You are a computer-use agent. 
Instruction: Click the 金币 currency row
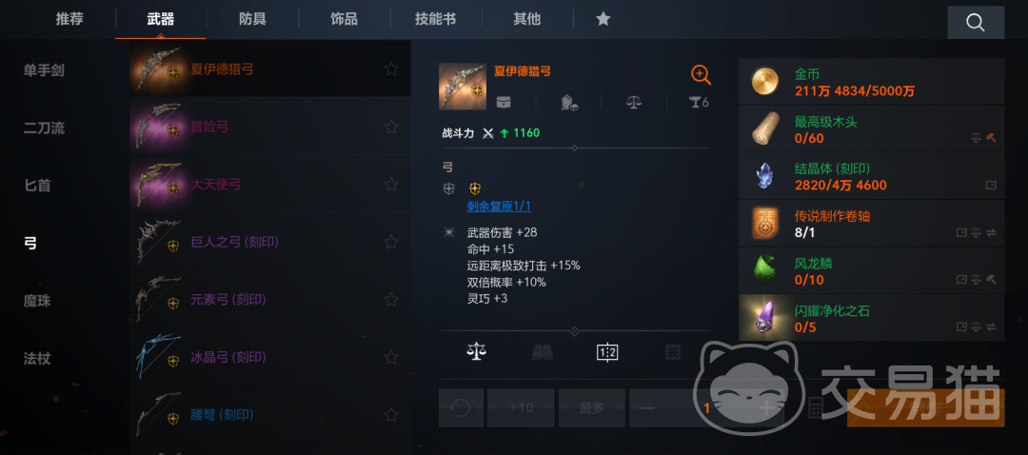tap(871, 82)
